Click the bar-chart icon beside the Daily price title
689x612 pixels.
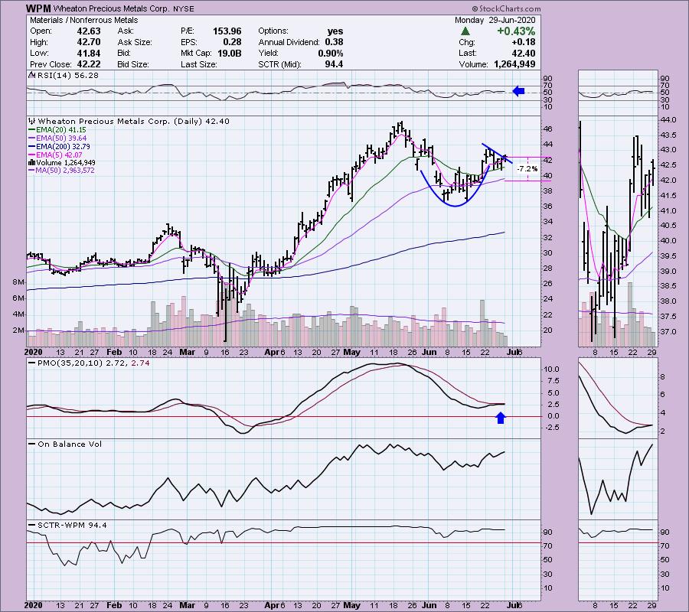[31, 121]
